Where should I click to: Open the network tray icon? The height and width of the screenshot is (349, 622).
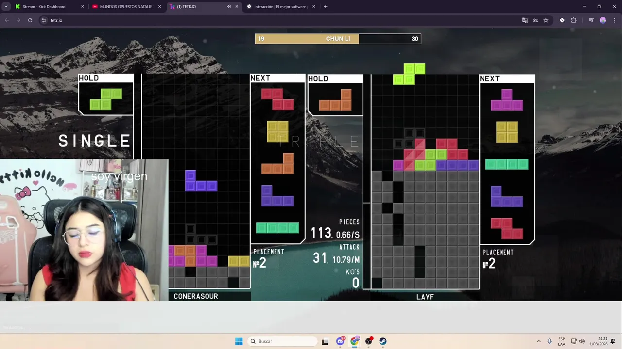[x=574, y=341]
